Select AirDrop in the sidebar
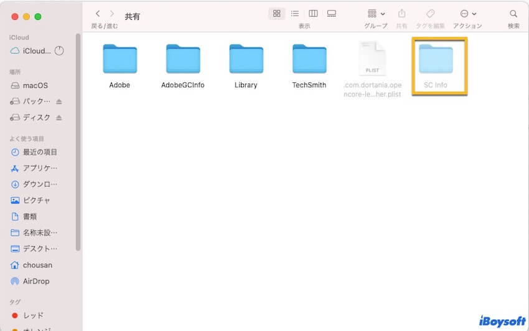The height and width of the screenshot is (331, 529). [35, 281]
